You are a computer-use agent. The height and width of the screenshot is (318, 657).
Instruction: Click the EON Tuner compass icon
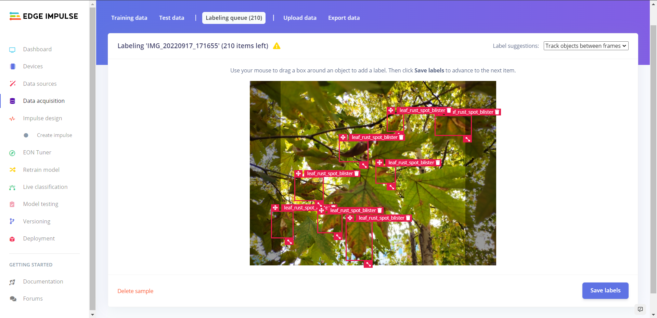coord(12,153)
